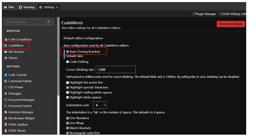The height and width of the screenshot is (138, 256).
Task: Click the Plugin Manager external-link icon
Action: click(194, 14)
